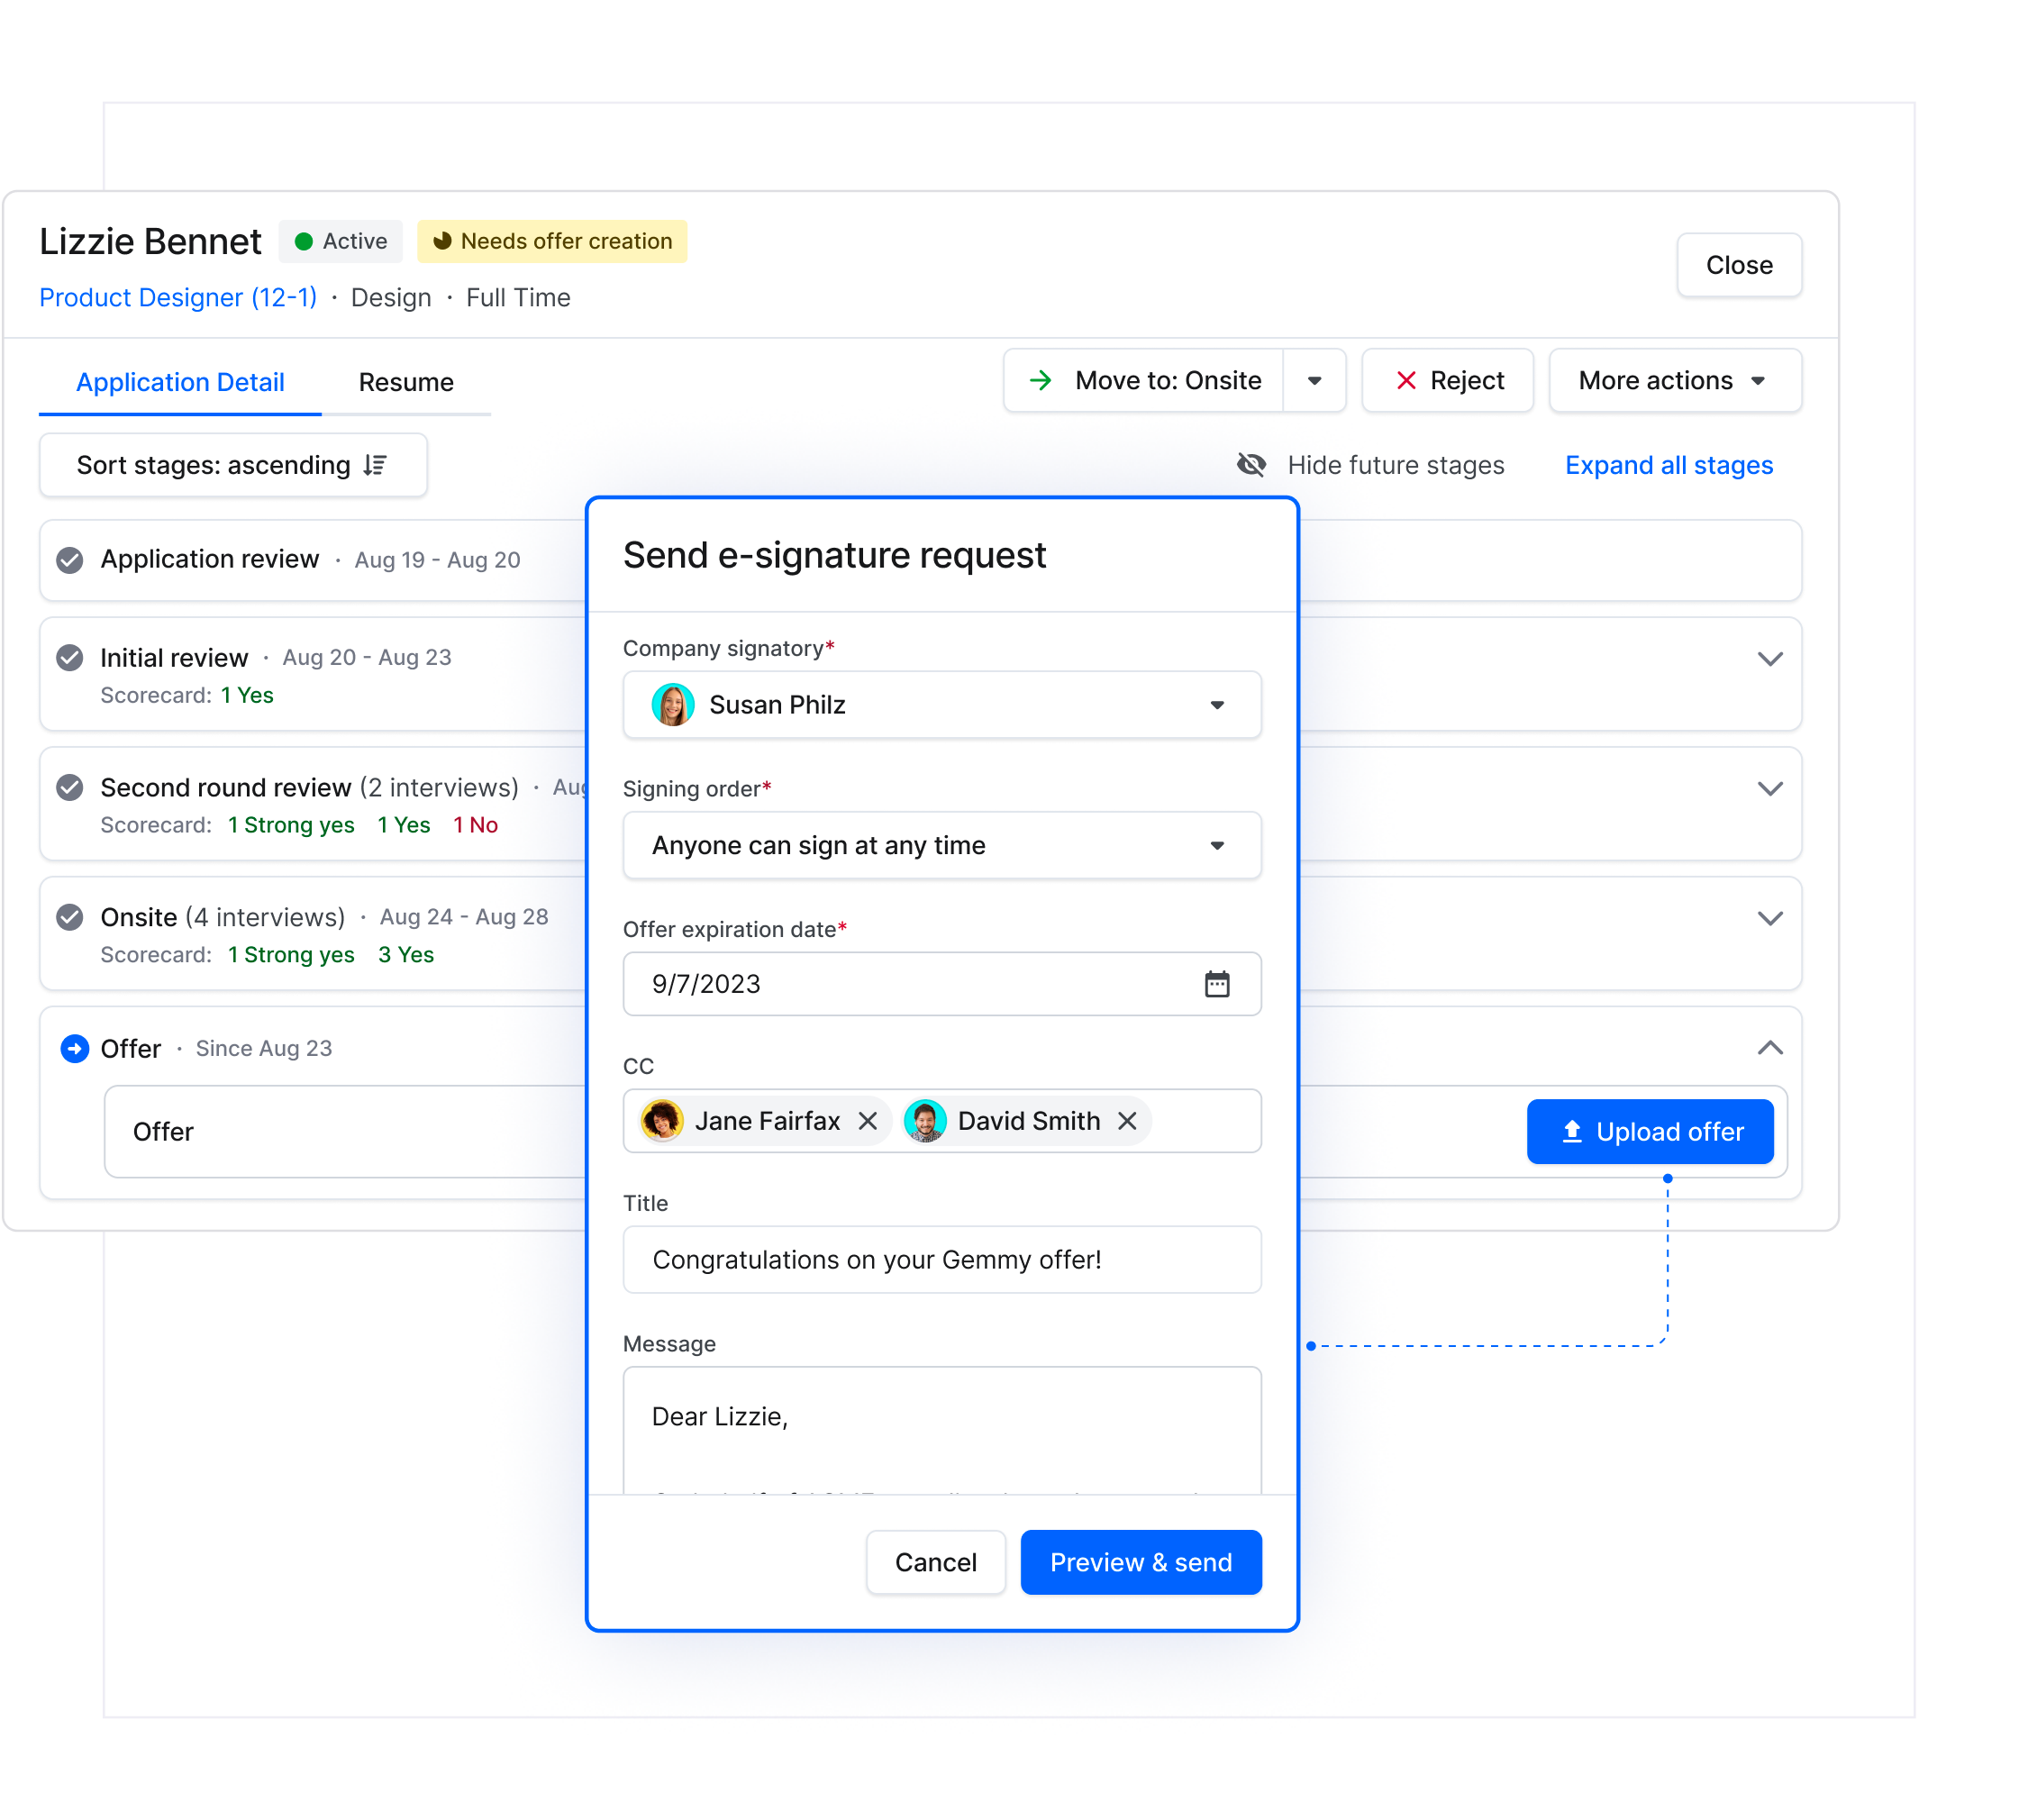The image size is (2028, 1820).
Task: Click Sort stages: ascending toggle
Action: click(x=233, y=465)
